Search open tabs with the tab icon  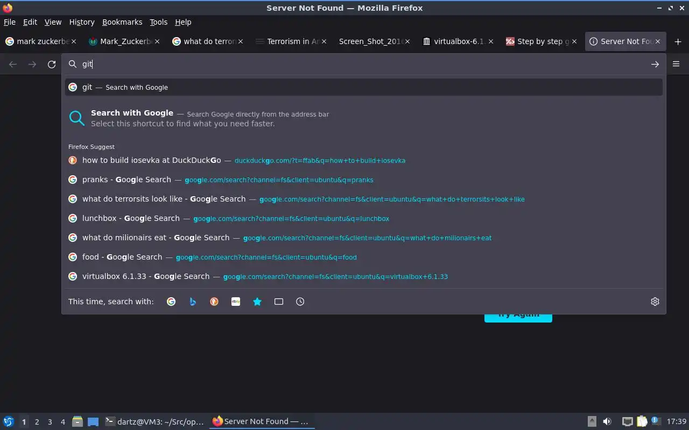click(279, 302)
